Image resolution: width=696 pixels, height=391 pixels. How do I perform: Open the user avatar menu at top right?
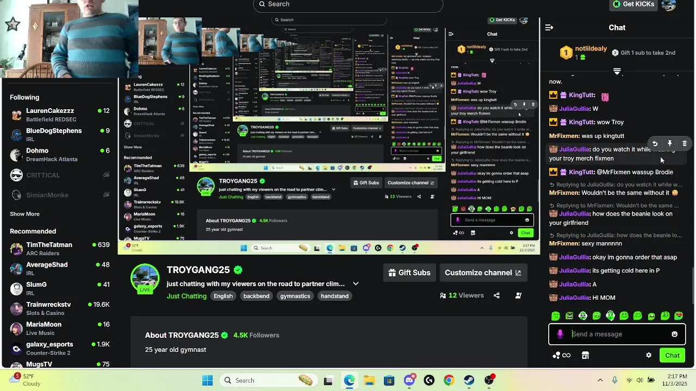(669, 5)
